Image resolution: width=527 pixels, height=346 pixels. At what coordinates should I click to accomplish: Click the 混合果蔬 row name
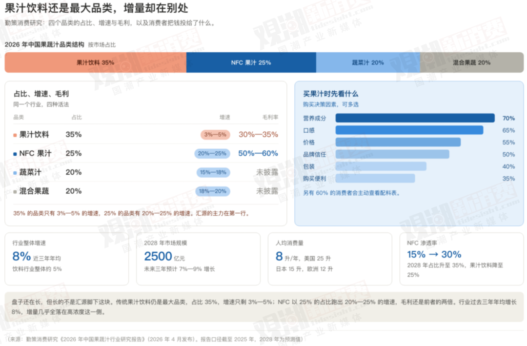click(x=34, y=191)
